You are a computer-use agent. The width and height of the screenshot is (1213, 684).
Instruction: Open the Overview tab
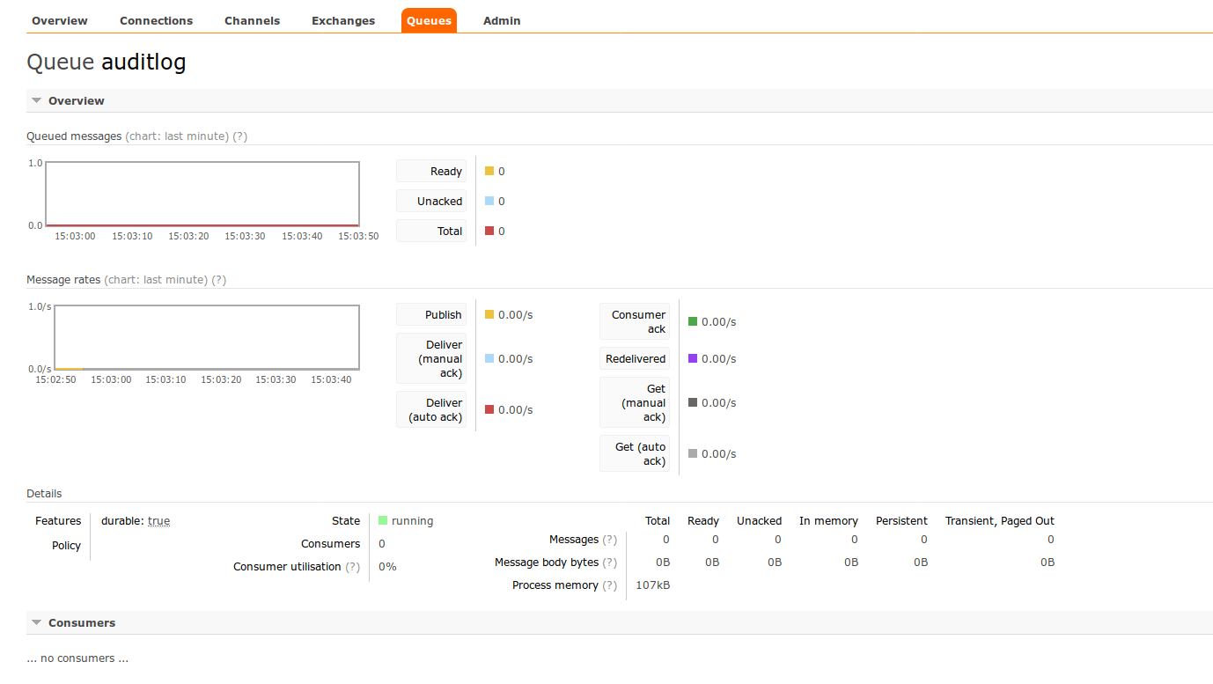(60, 20)
